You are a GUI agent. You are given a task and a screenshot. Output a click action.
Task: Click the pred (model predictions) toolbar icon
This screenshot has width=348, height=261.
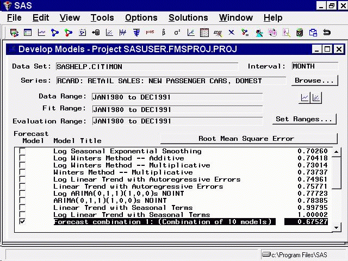(x=150, y=33)
